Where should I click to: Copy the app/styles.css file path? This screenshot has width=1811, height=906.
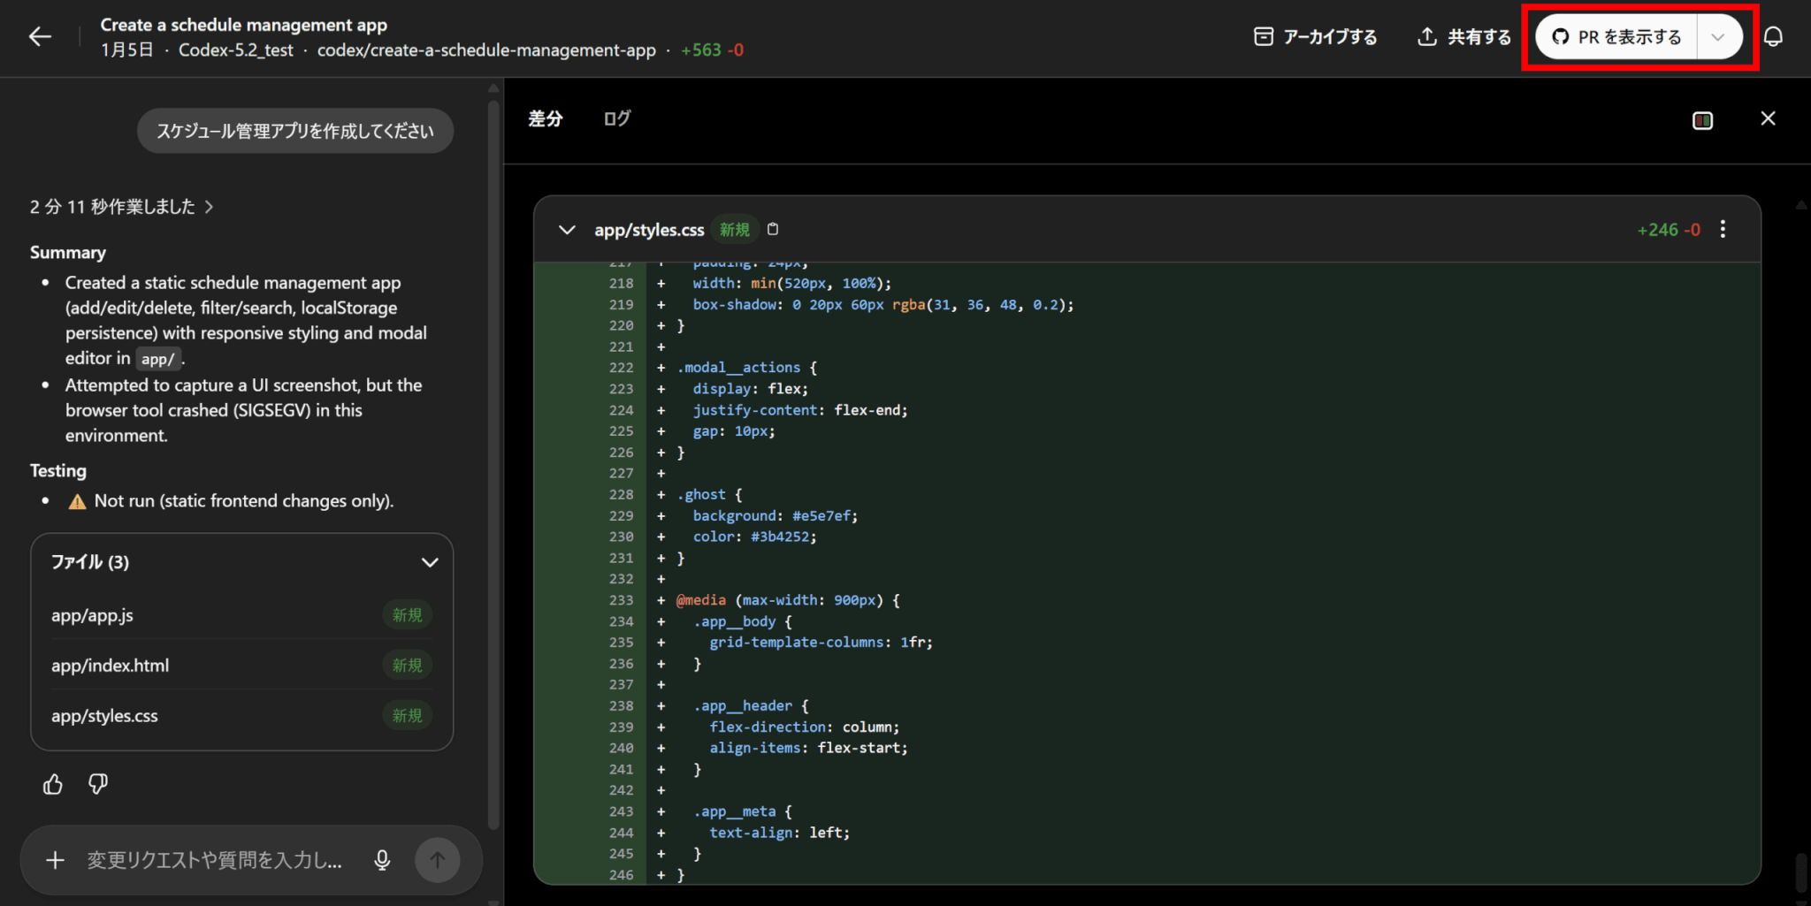coord(773,229)
